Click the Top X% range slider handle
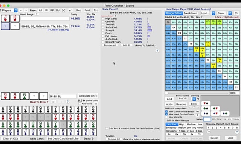 tap(166, 93)
